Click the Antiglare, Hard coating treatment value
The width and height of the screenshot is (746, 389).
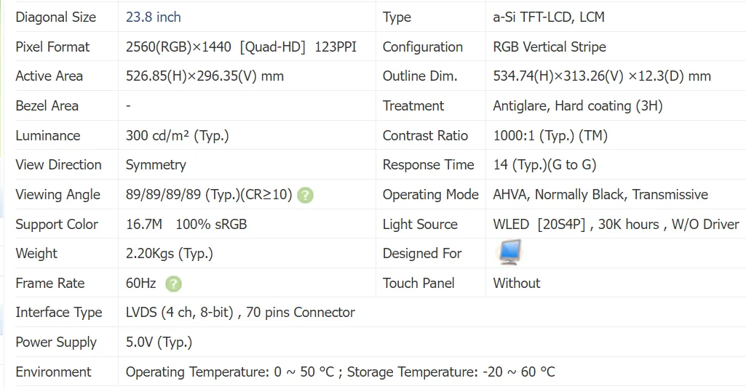point(578,106)
